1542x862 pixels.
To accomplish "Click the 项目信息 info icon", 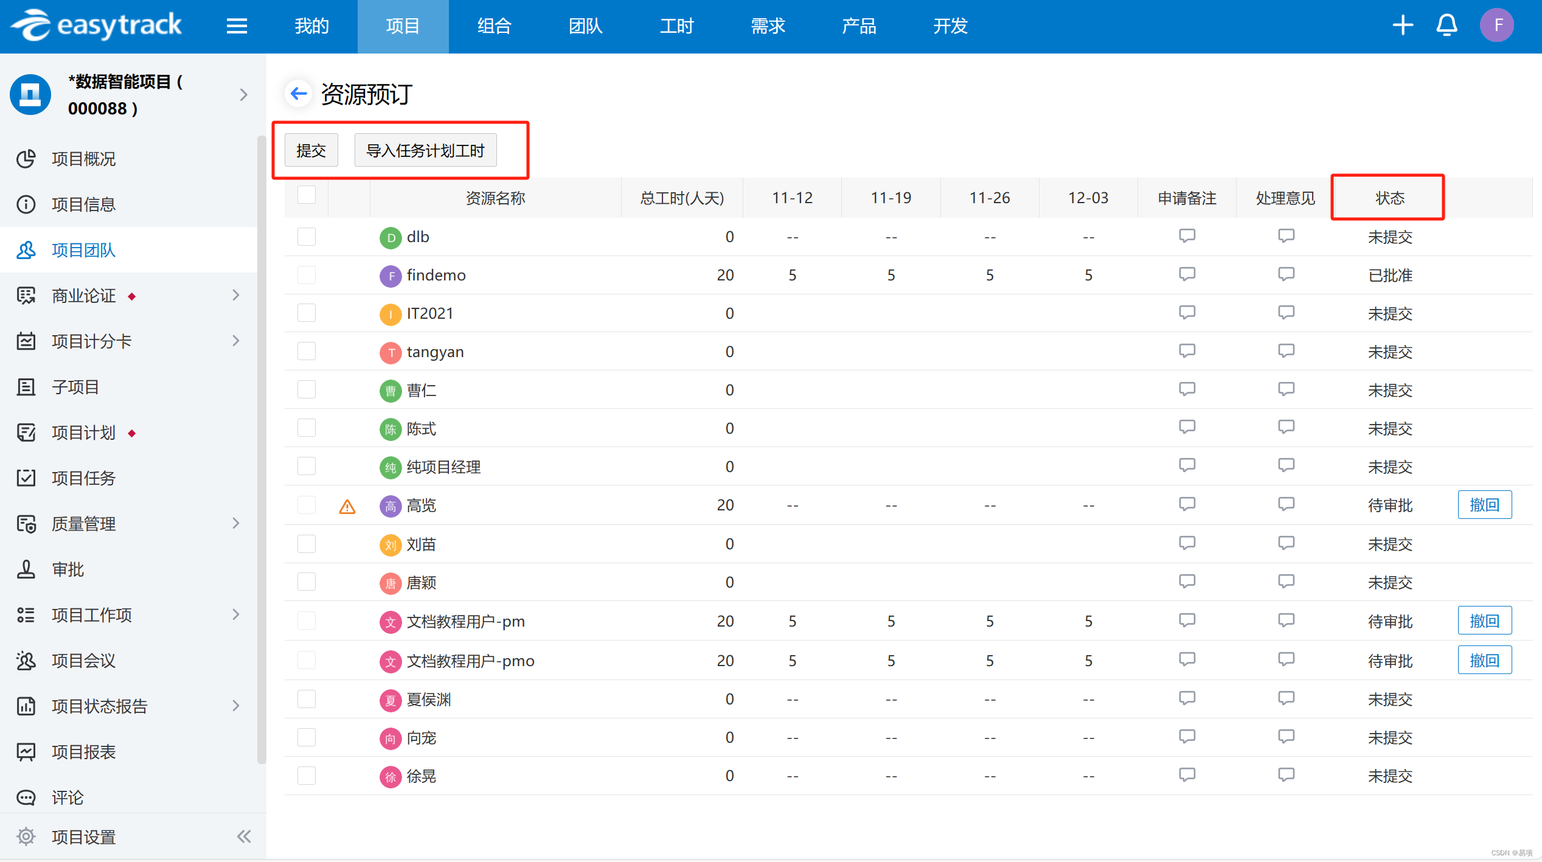I will [x=26, y=204].
